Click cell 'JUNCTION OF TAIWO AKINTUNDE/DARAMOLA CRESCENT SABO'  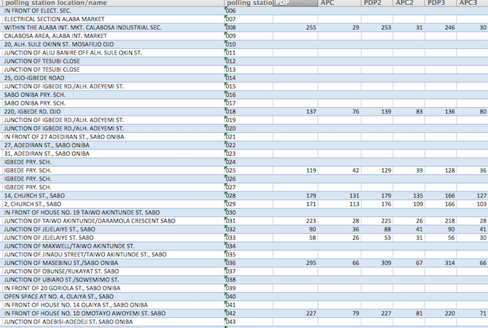pyautogui.click(x=112, y=220)
